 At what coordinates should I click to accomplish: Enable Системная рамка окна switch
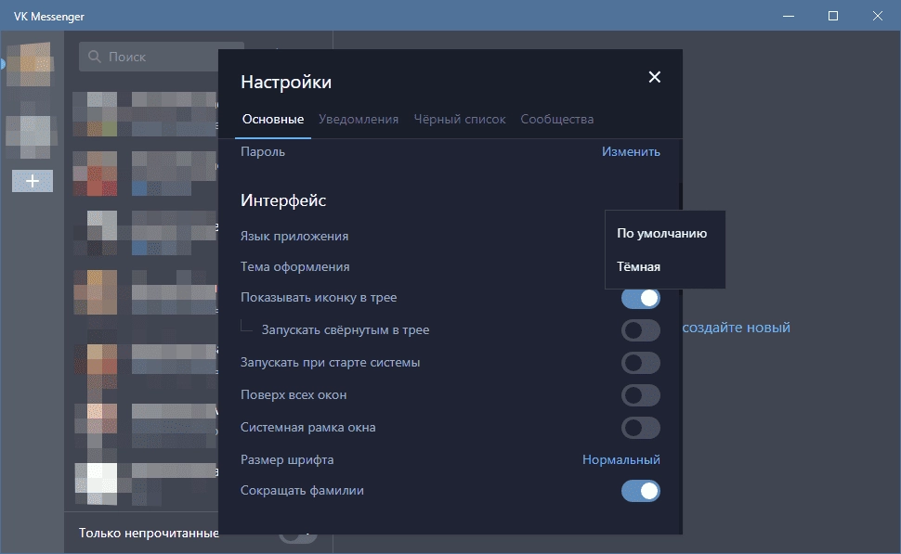click(640, 428)
